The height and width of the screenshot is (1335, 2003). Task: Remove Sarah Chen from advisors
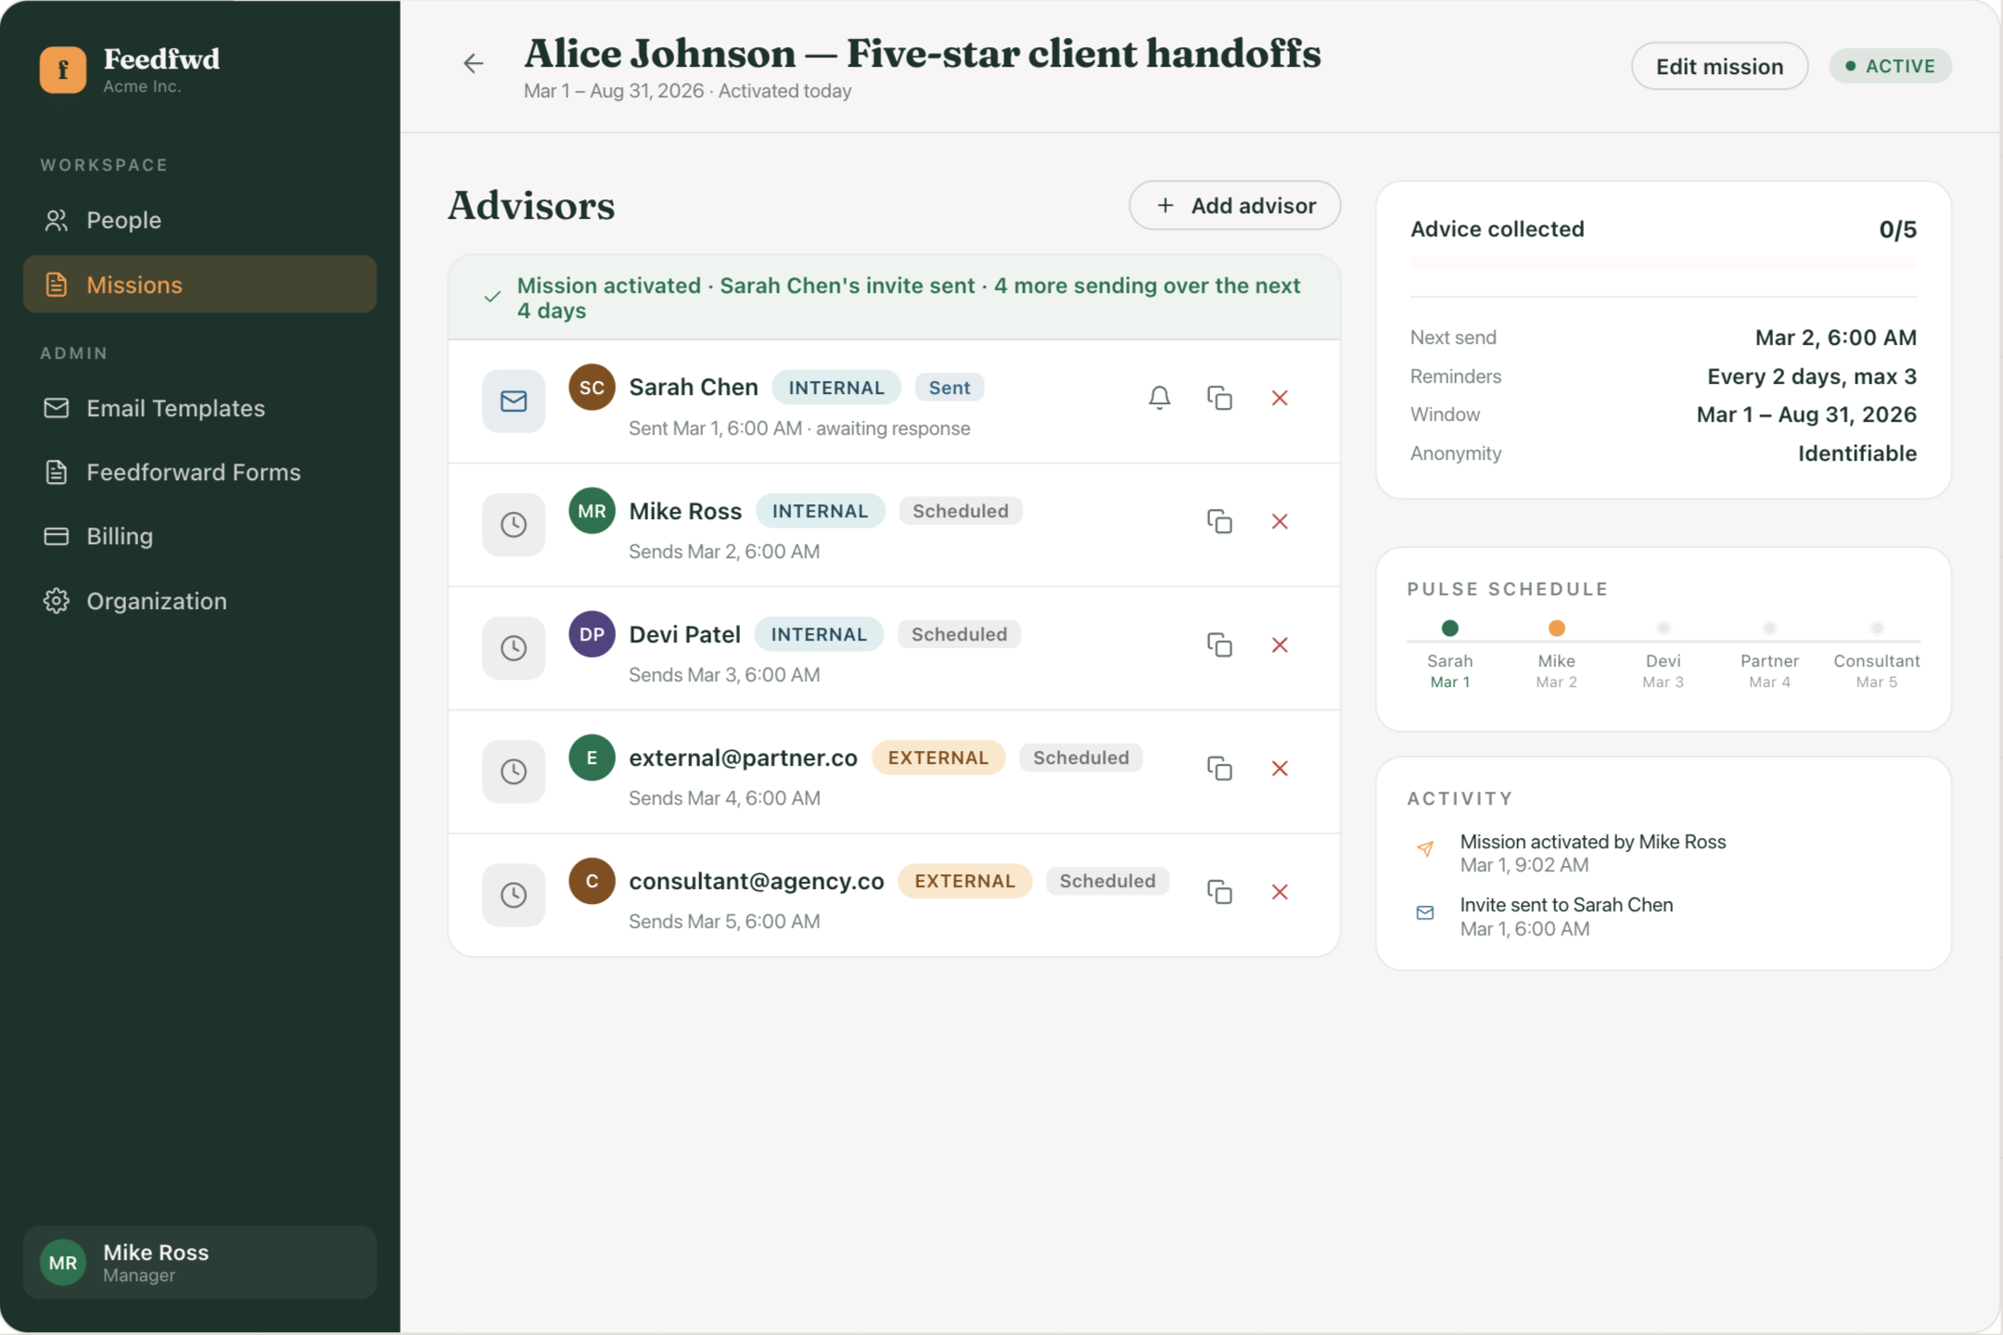click(x=1280, y=398)
